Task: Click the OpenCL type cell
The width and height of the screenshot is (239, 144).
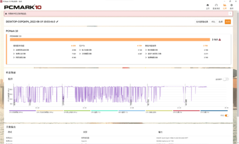Action: coord(84,141)
